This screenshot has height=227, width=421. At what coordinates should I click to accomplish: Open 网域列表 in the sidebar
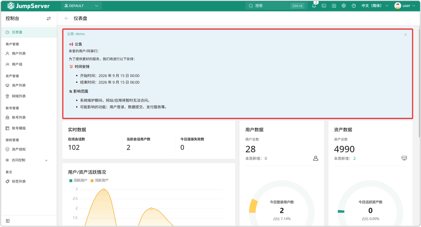pos(29,96)
